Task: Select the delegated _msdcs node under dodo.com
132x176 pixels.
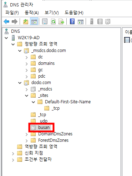Action: coord(45,89)
